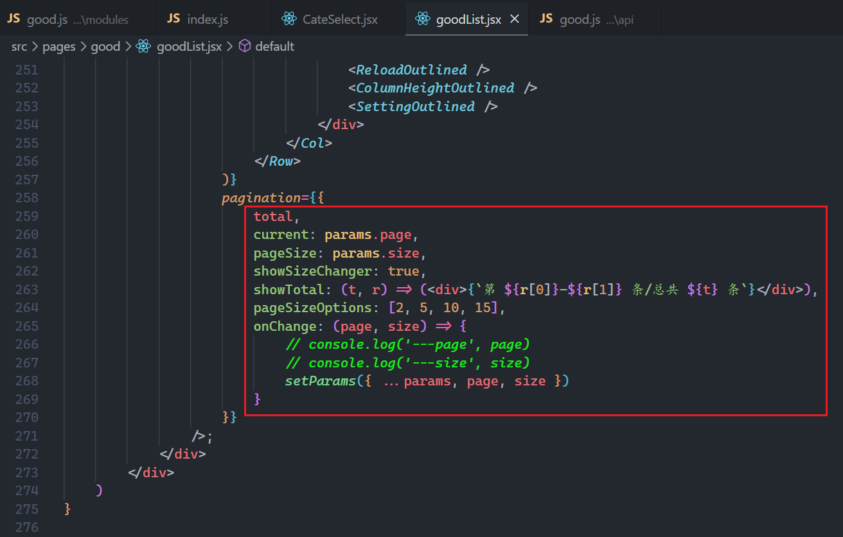
Task: Click 'SettingOutlined' tag in code
Action: point(415,106)
